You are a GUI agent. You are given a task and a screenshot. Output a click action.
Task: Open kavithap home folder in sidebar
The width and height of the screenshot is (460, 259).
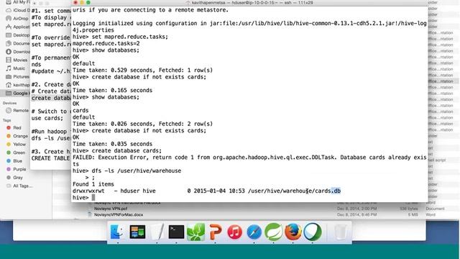(x=18, y=85)
